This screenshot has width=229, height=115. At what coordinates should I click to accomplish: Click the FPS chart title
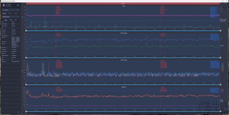(124, 6)
